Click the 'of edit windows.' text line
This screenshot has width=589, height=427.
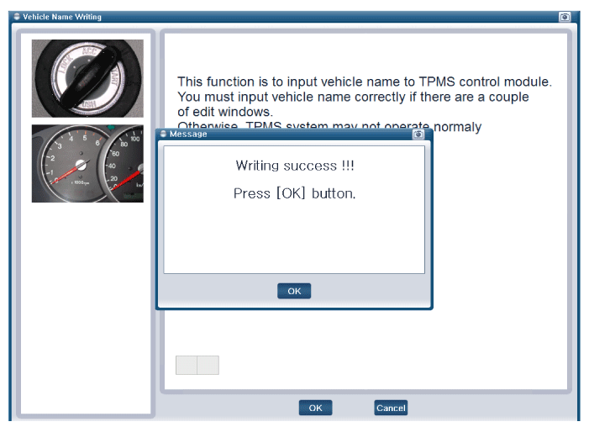pos(224,112)
